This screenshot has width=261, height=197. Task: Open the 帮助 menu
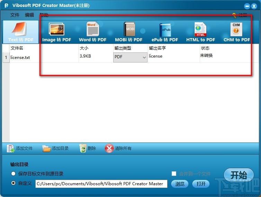(x=44, y=15)
